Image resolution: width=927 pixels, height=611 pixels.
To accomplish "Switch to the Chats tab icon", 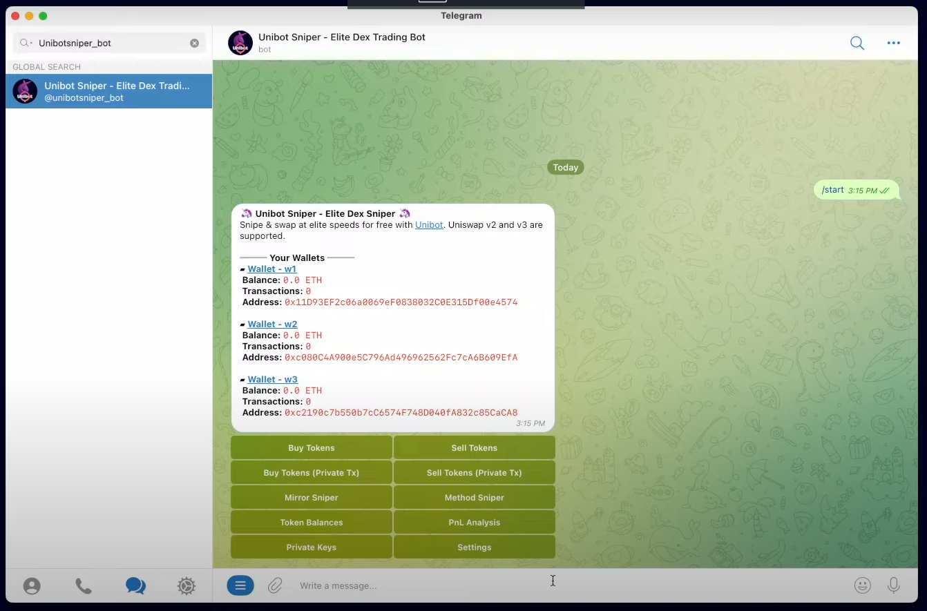I will coord(135,586).
